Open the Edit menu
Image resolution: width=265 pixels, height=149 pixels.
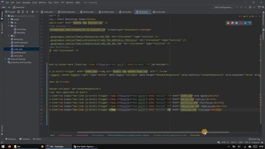(12, 2)
